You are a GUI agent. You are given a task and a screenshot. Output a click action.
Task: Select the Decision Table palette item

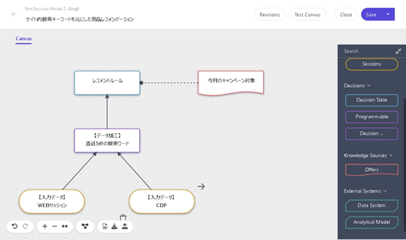pos(371,100)
